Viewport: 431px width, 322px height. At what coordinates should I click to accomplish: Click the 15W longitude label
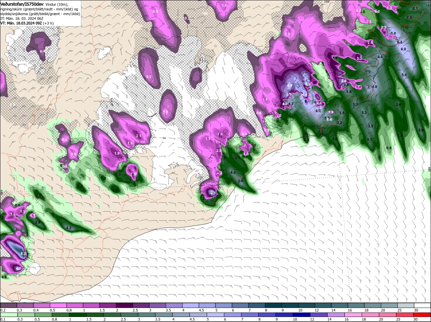pyautogui.click(x=326, y=2)
